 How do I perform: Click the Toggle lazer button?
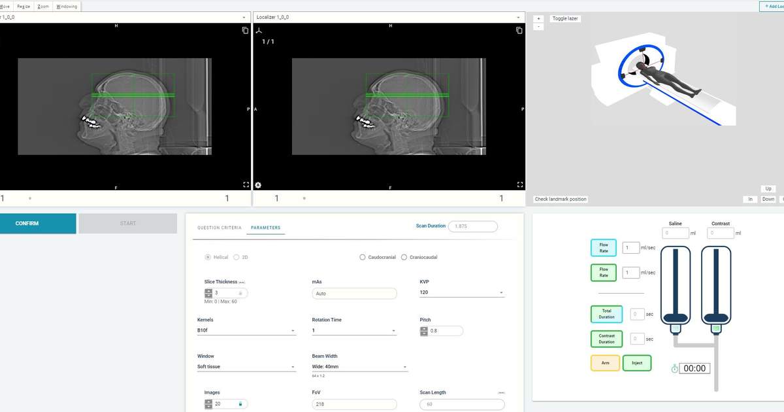[x=567, y=18]
